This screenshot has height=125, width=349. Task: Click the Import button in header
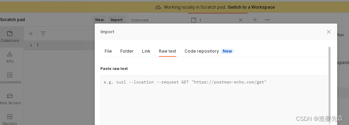(117, 20)
